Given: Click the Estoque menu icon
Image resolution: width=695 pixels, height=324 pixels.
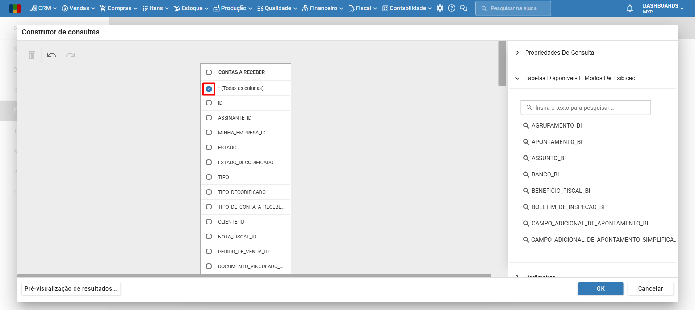Looking at the screenshot, I should [x=177, y=8].
